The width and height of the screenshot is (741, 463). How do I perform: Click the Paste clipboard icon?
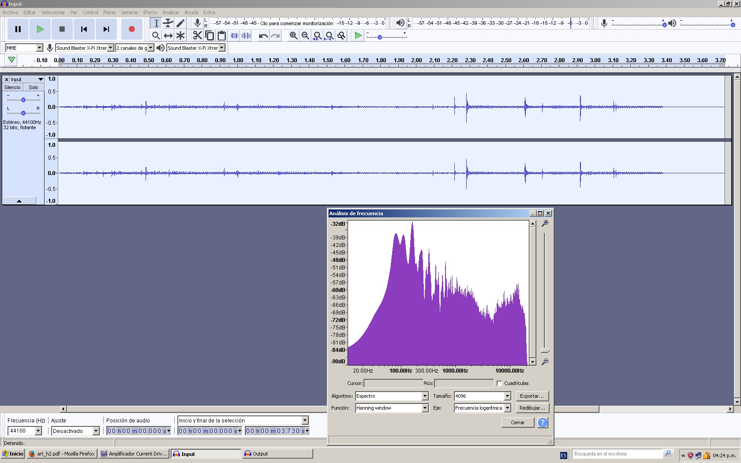pos(222,36)
